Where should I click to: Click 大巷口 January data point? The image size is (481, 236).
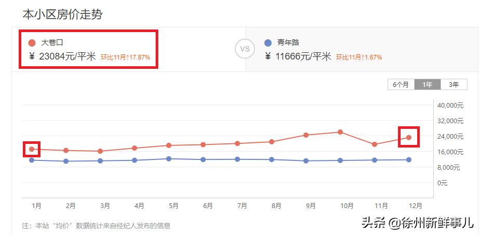pos(32,149)
